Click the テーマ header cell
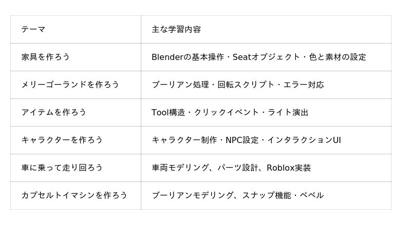The image size is (411, 225). pyautogui.click(x=33, y=30)
